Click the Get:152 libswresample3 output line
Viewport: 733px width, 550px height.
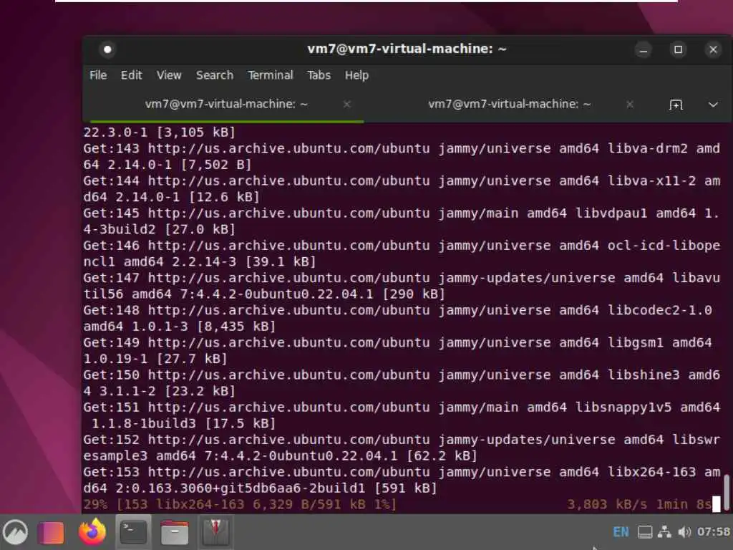[402, 447]
